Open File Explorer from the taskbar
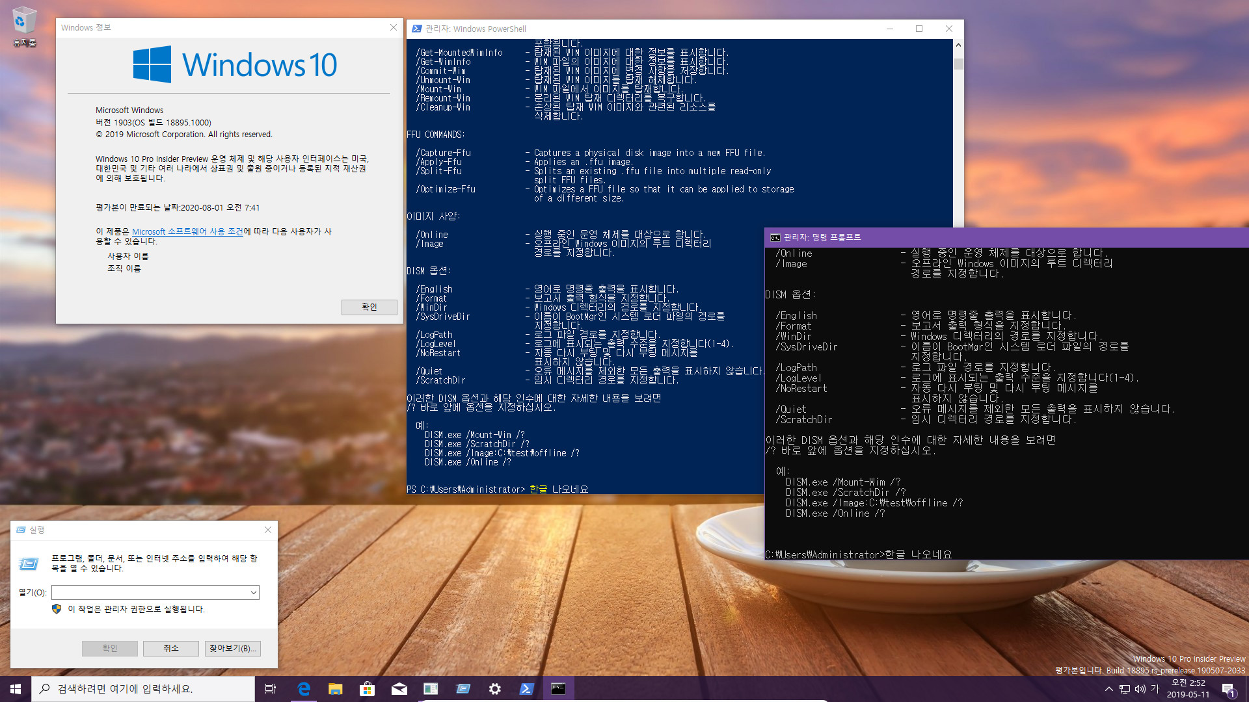The height and width of the screenshot is (702, 1249). pyautogui.click(x=336, y=689)
